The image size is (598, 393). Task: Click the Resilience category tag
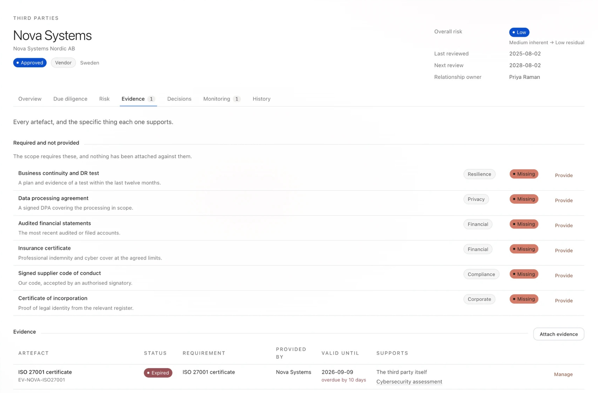(x=479, y=174)
